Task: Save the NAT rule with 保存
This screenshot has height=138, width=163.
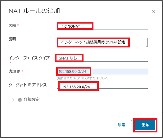Action: pyautogui.click(x=145, y=125)
